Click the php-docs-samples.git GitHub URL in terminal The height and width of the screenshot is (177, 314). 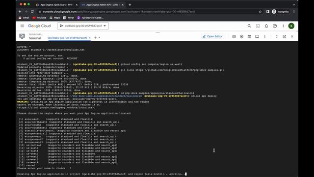(180, 70)
